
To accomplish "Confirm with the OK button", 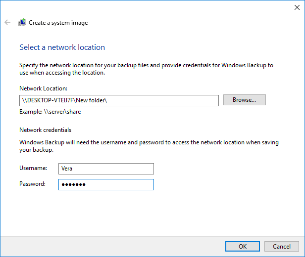I will click(x=242, y=246).
